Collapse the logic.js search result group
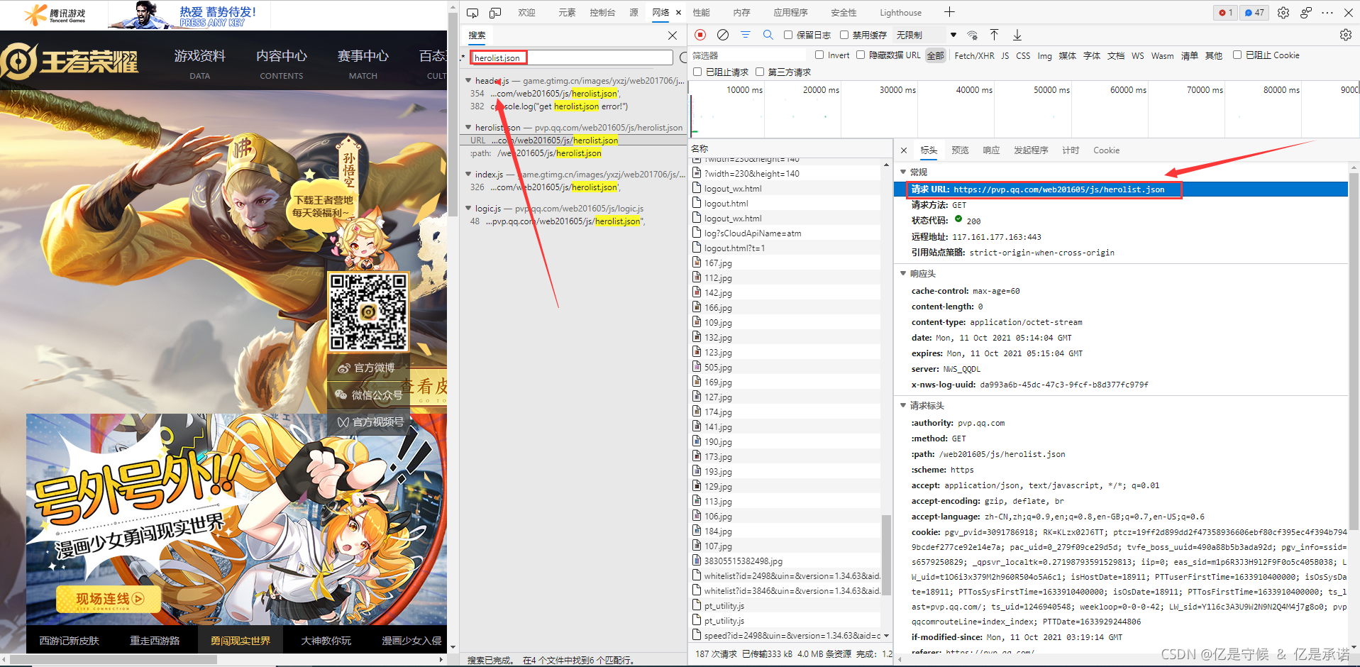1360x667 pixels. (x=468, y=208)
